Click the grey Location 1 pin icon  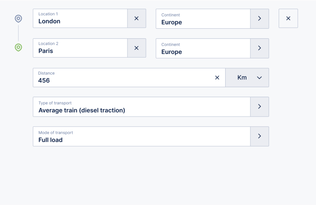click(x=18, y=19)
